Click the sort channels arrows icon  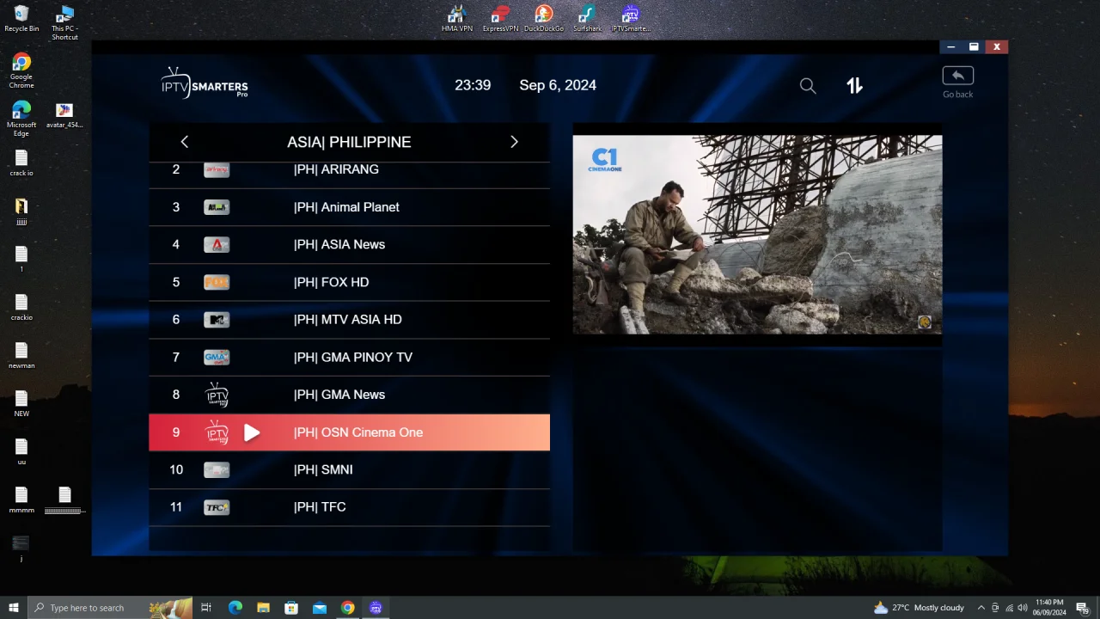pos(854,85)
